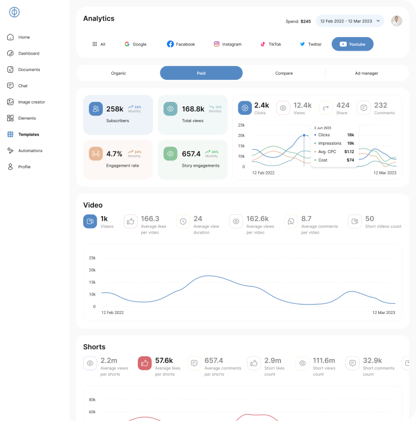The width and height of the screenshot is (416, 421).
Task: Click the red Average likes per shorts icon
Action: [x=144, y=363]
